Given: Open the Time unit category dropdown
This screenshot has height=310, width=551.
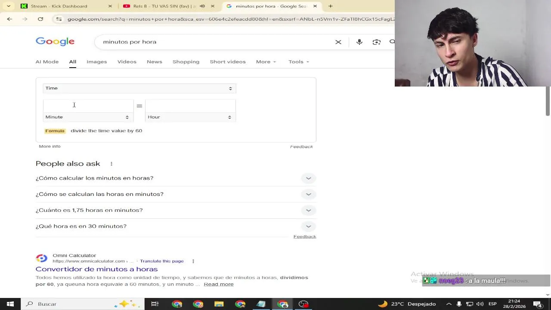Looking at the screenshot, I should click(x=139, y=88).
